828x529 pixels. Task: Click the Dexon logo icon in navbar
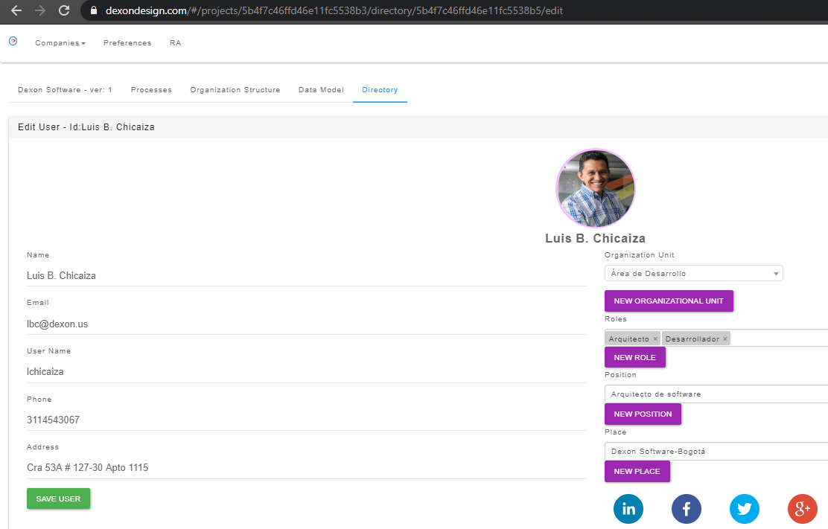(13, 42)
